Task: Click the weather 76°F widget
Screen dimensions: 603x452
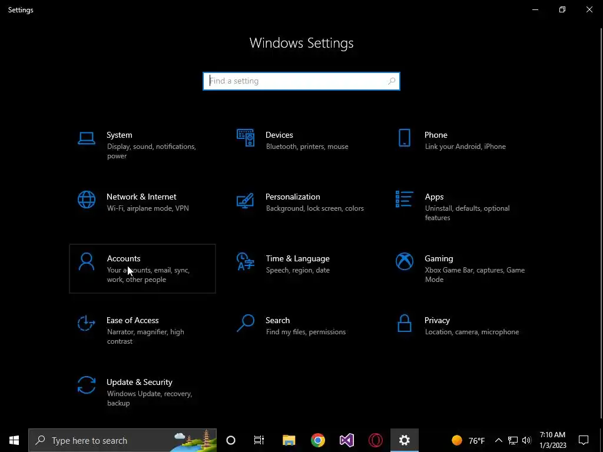Action: (x=468, y=440)
